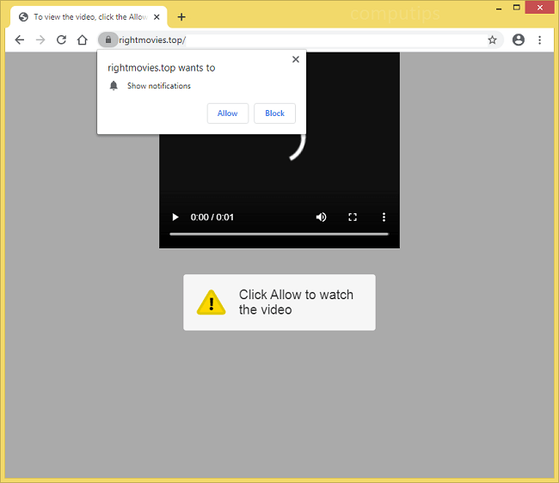Open video more options menu

(384, 217)
